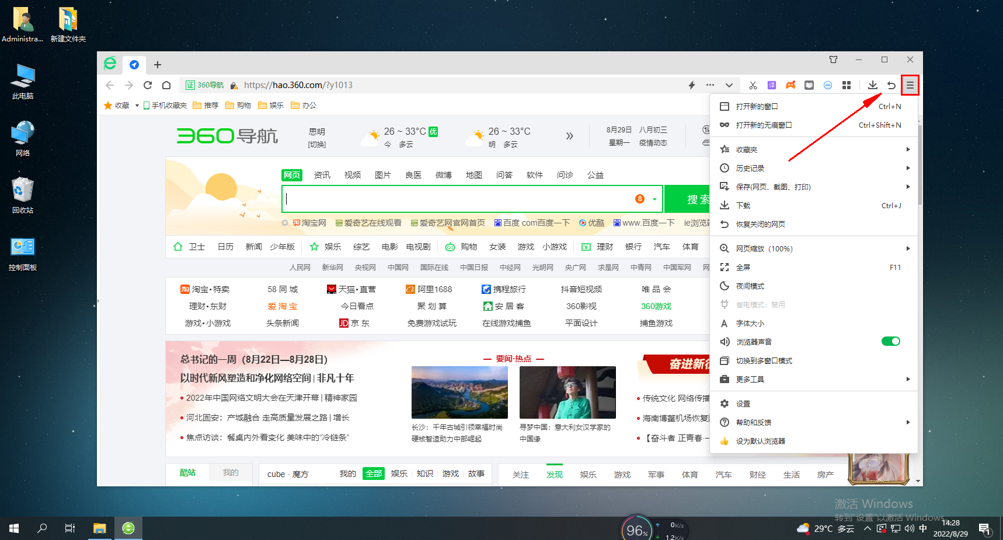Click the blue circular ad-block icon
Viewport: 1003px width, 540px height.
point(828,85)
